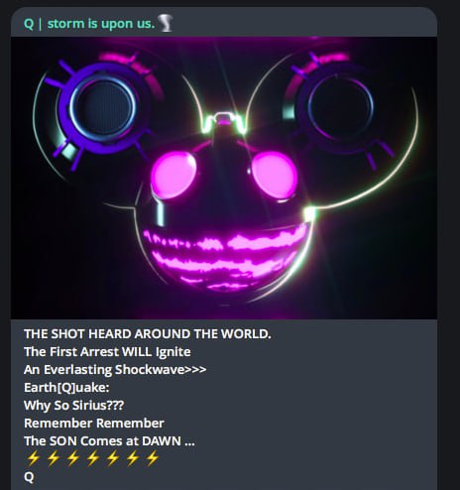Screen dimensions: 460x490
Task: Open the neon mouse head image
Action: pyautogui.click(x=224, y=178)
